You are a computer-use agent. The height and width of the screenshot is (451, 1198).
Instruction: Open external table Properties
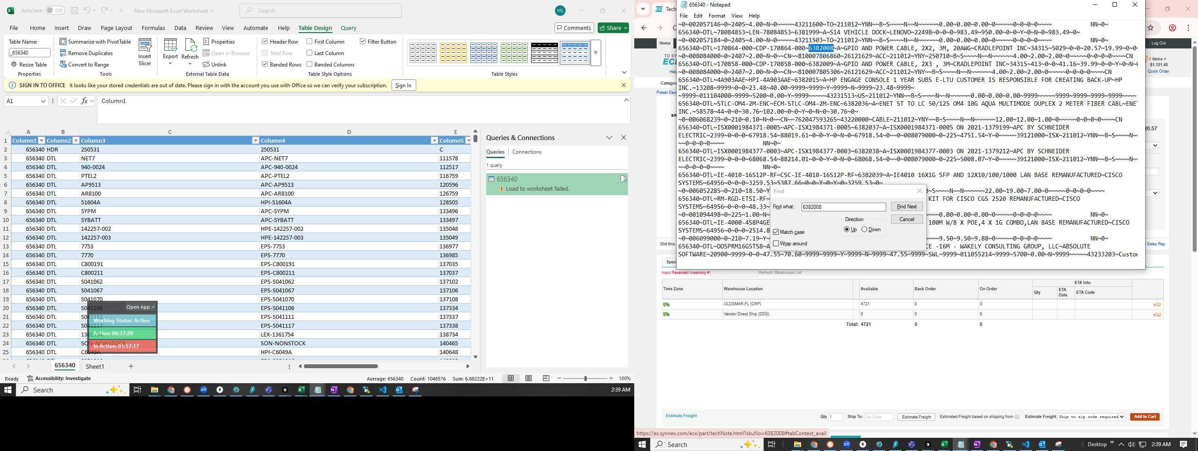(219, 41)
